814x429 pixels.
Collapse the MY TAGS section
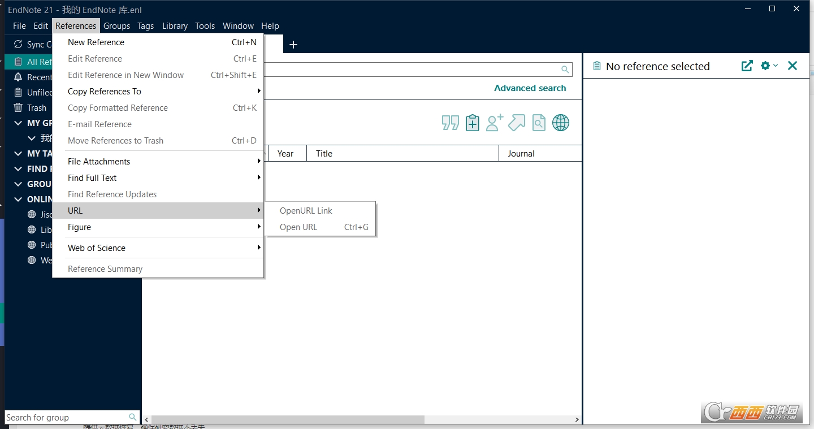[x=18, y=154]
